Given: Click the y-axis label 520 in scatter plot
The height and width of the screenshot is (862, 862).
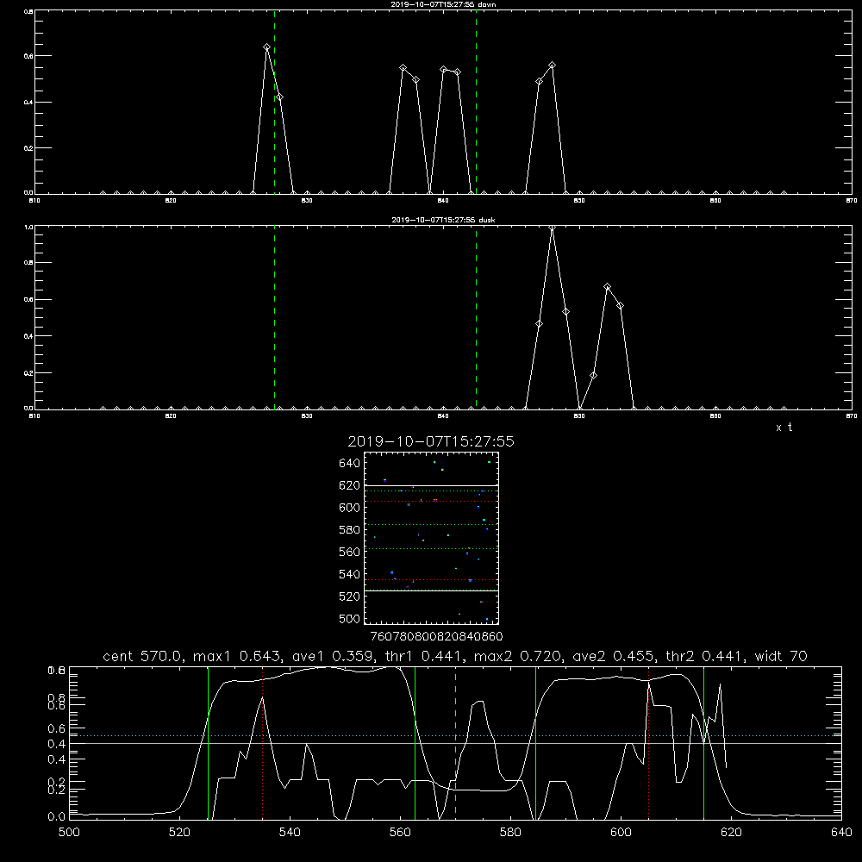Looking at the screenshot, I should (x=349, y=597).
